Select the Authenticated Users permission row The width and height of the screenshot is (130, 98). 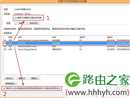67,46
